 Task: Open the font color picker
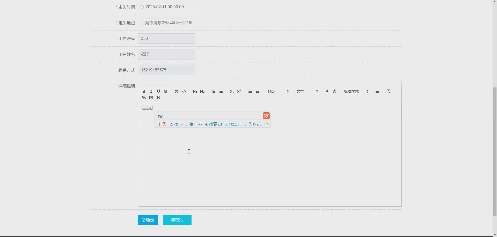327,91
